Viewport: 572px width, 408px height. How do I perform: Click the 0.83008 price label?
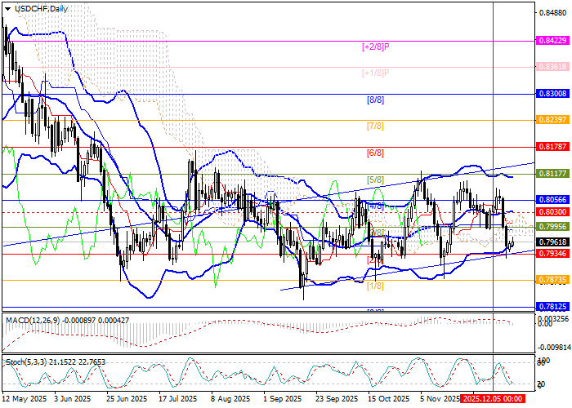click(x=552, y=94)
